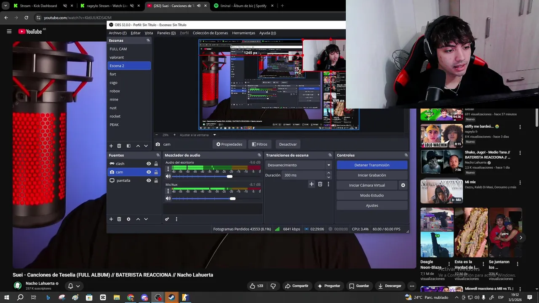Screen dimensions: 539x303
Task: Open options dots for Mic/Aux
Action: (168, 191)
